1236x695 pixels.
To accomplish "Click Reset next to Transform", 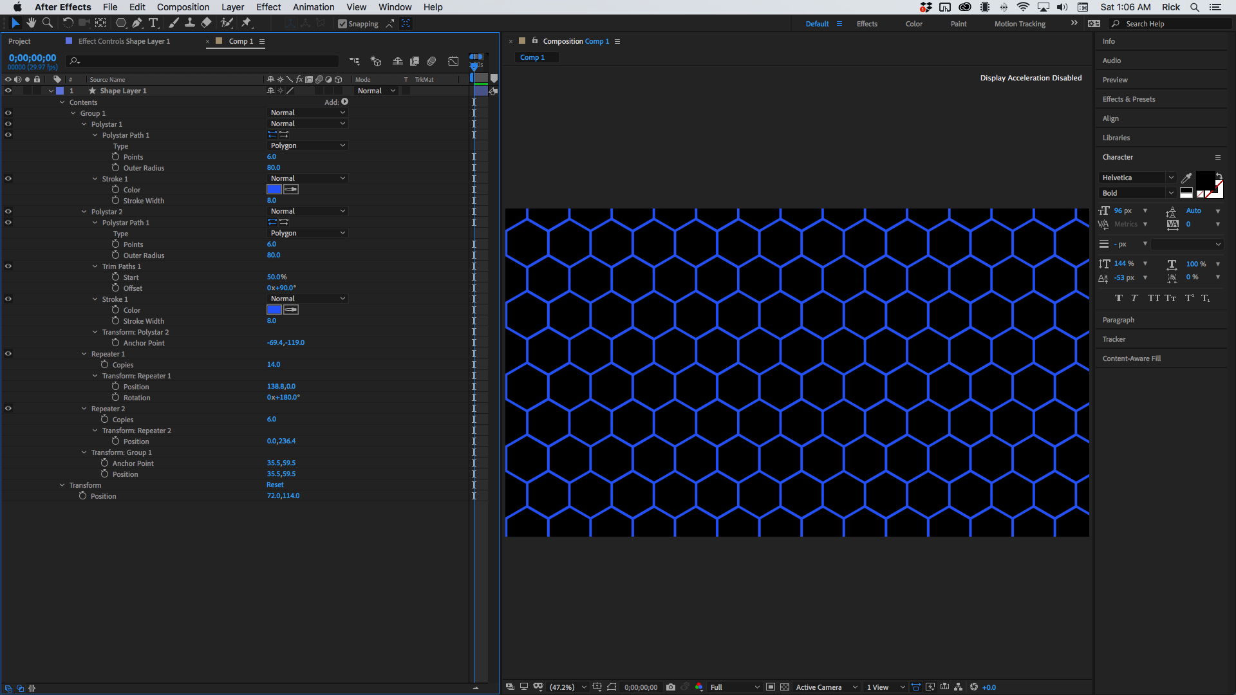I will pos(275,485).
